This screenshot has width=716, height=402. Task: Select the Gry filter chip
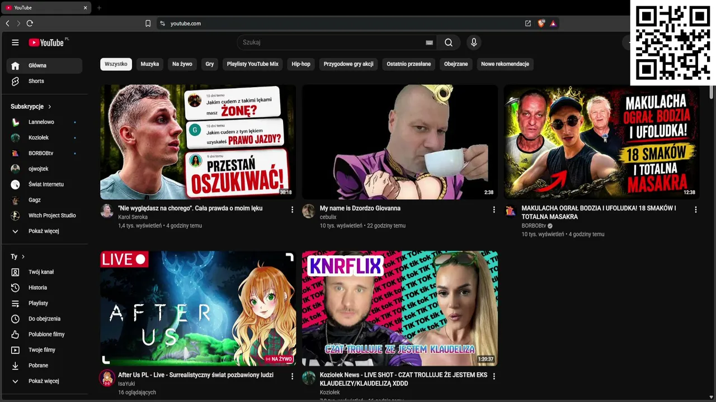[x=210, y=64]
